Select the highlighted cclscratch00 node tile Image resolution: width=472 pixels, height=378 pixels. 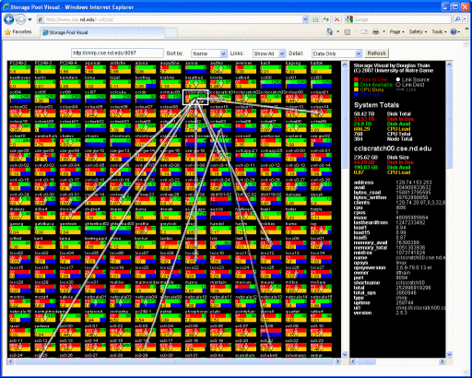click(195, 98)
